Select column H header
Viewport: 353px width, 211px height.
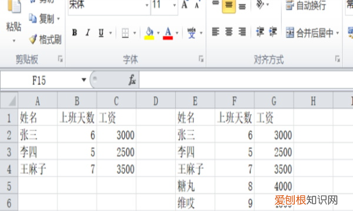[x=314, y=101]
